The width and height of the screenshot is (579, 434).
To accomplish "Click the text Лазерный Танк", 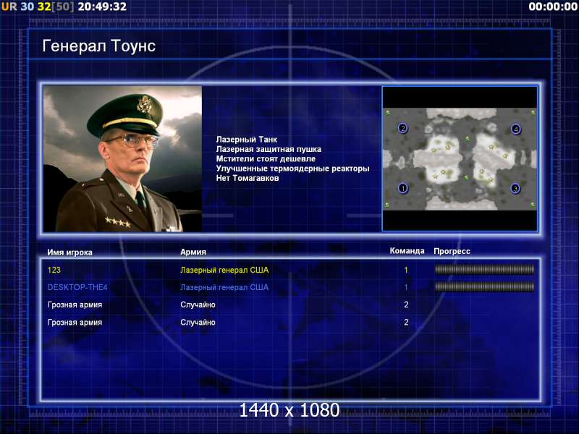I will coord(247,140).
